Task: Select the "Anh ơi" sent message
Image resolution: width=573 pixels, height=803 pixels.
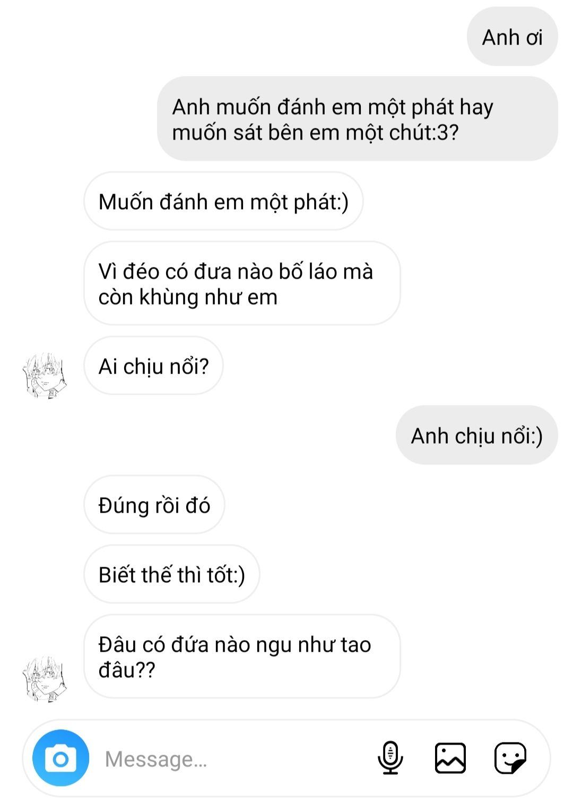Action: [x=512, y=37]
